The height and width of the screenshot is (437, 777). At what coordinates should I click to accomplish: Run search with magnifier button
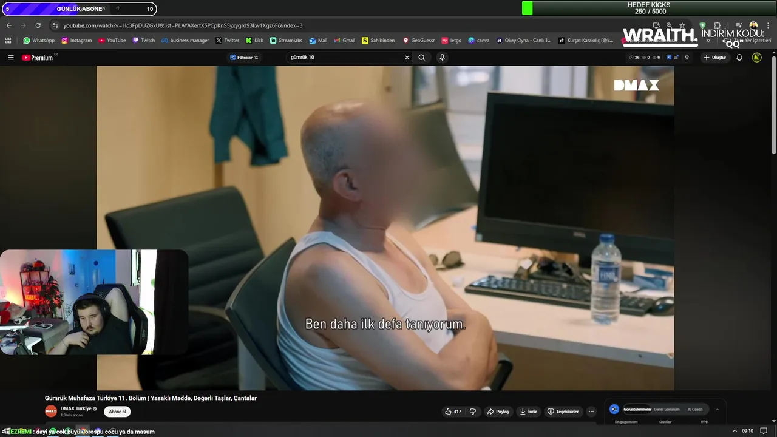pos(421,58)
